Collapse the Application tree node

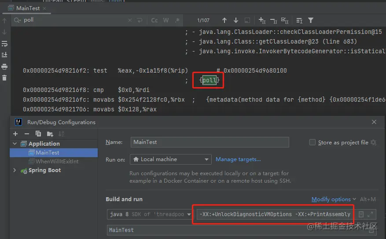point(15,143)
